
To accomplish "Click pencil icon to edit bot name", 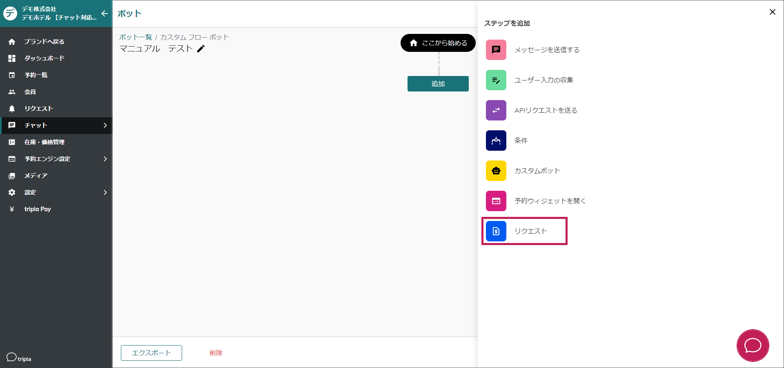I will [x=201, y=49].
